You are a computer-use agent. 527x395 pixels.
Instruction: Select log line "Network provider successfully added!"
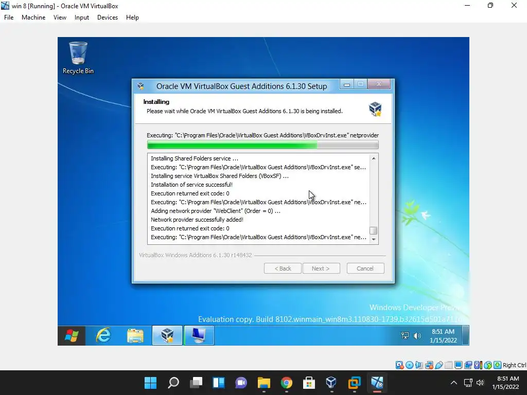[x=197, y=220]
